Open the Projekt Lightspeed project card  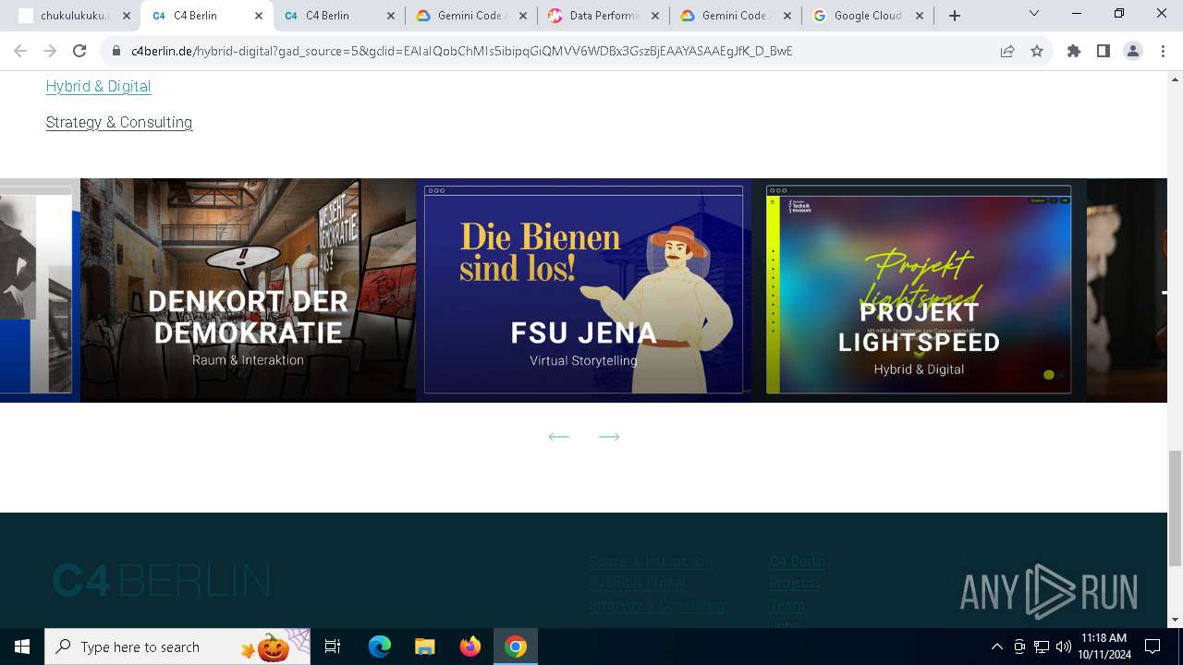click(x=919, y=290)
